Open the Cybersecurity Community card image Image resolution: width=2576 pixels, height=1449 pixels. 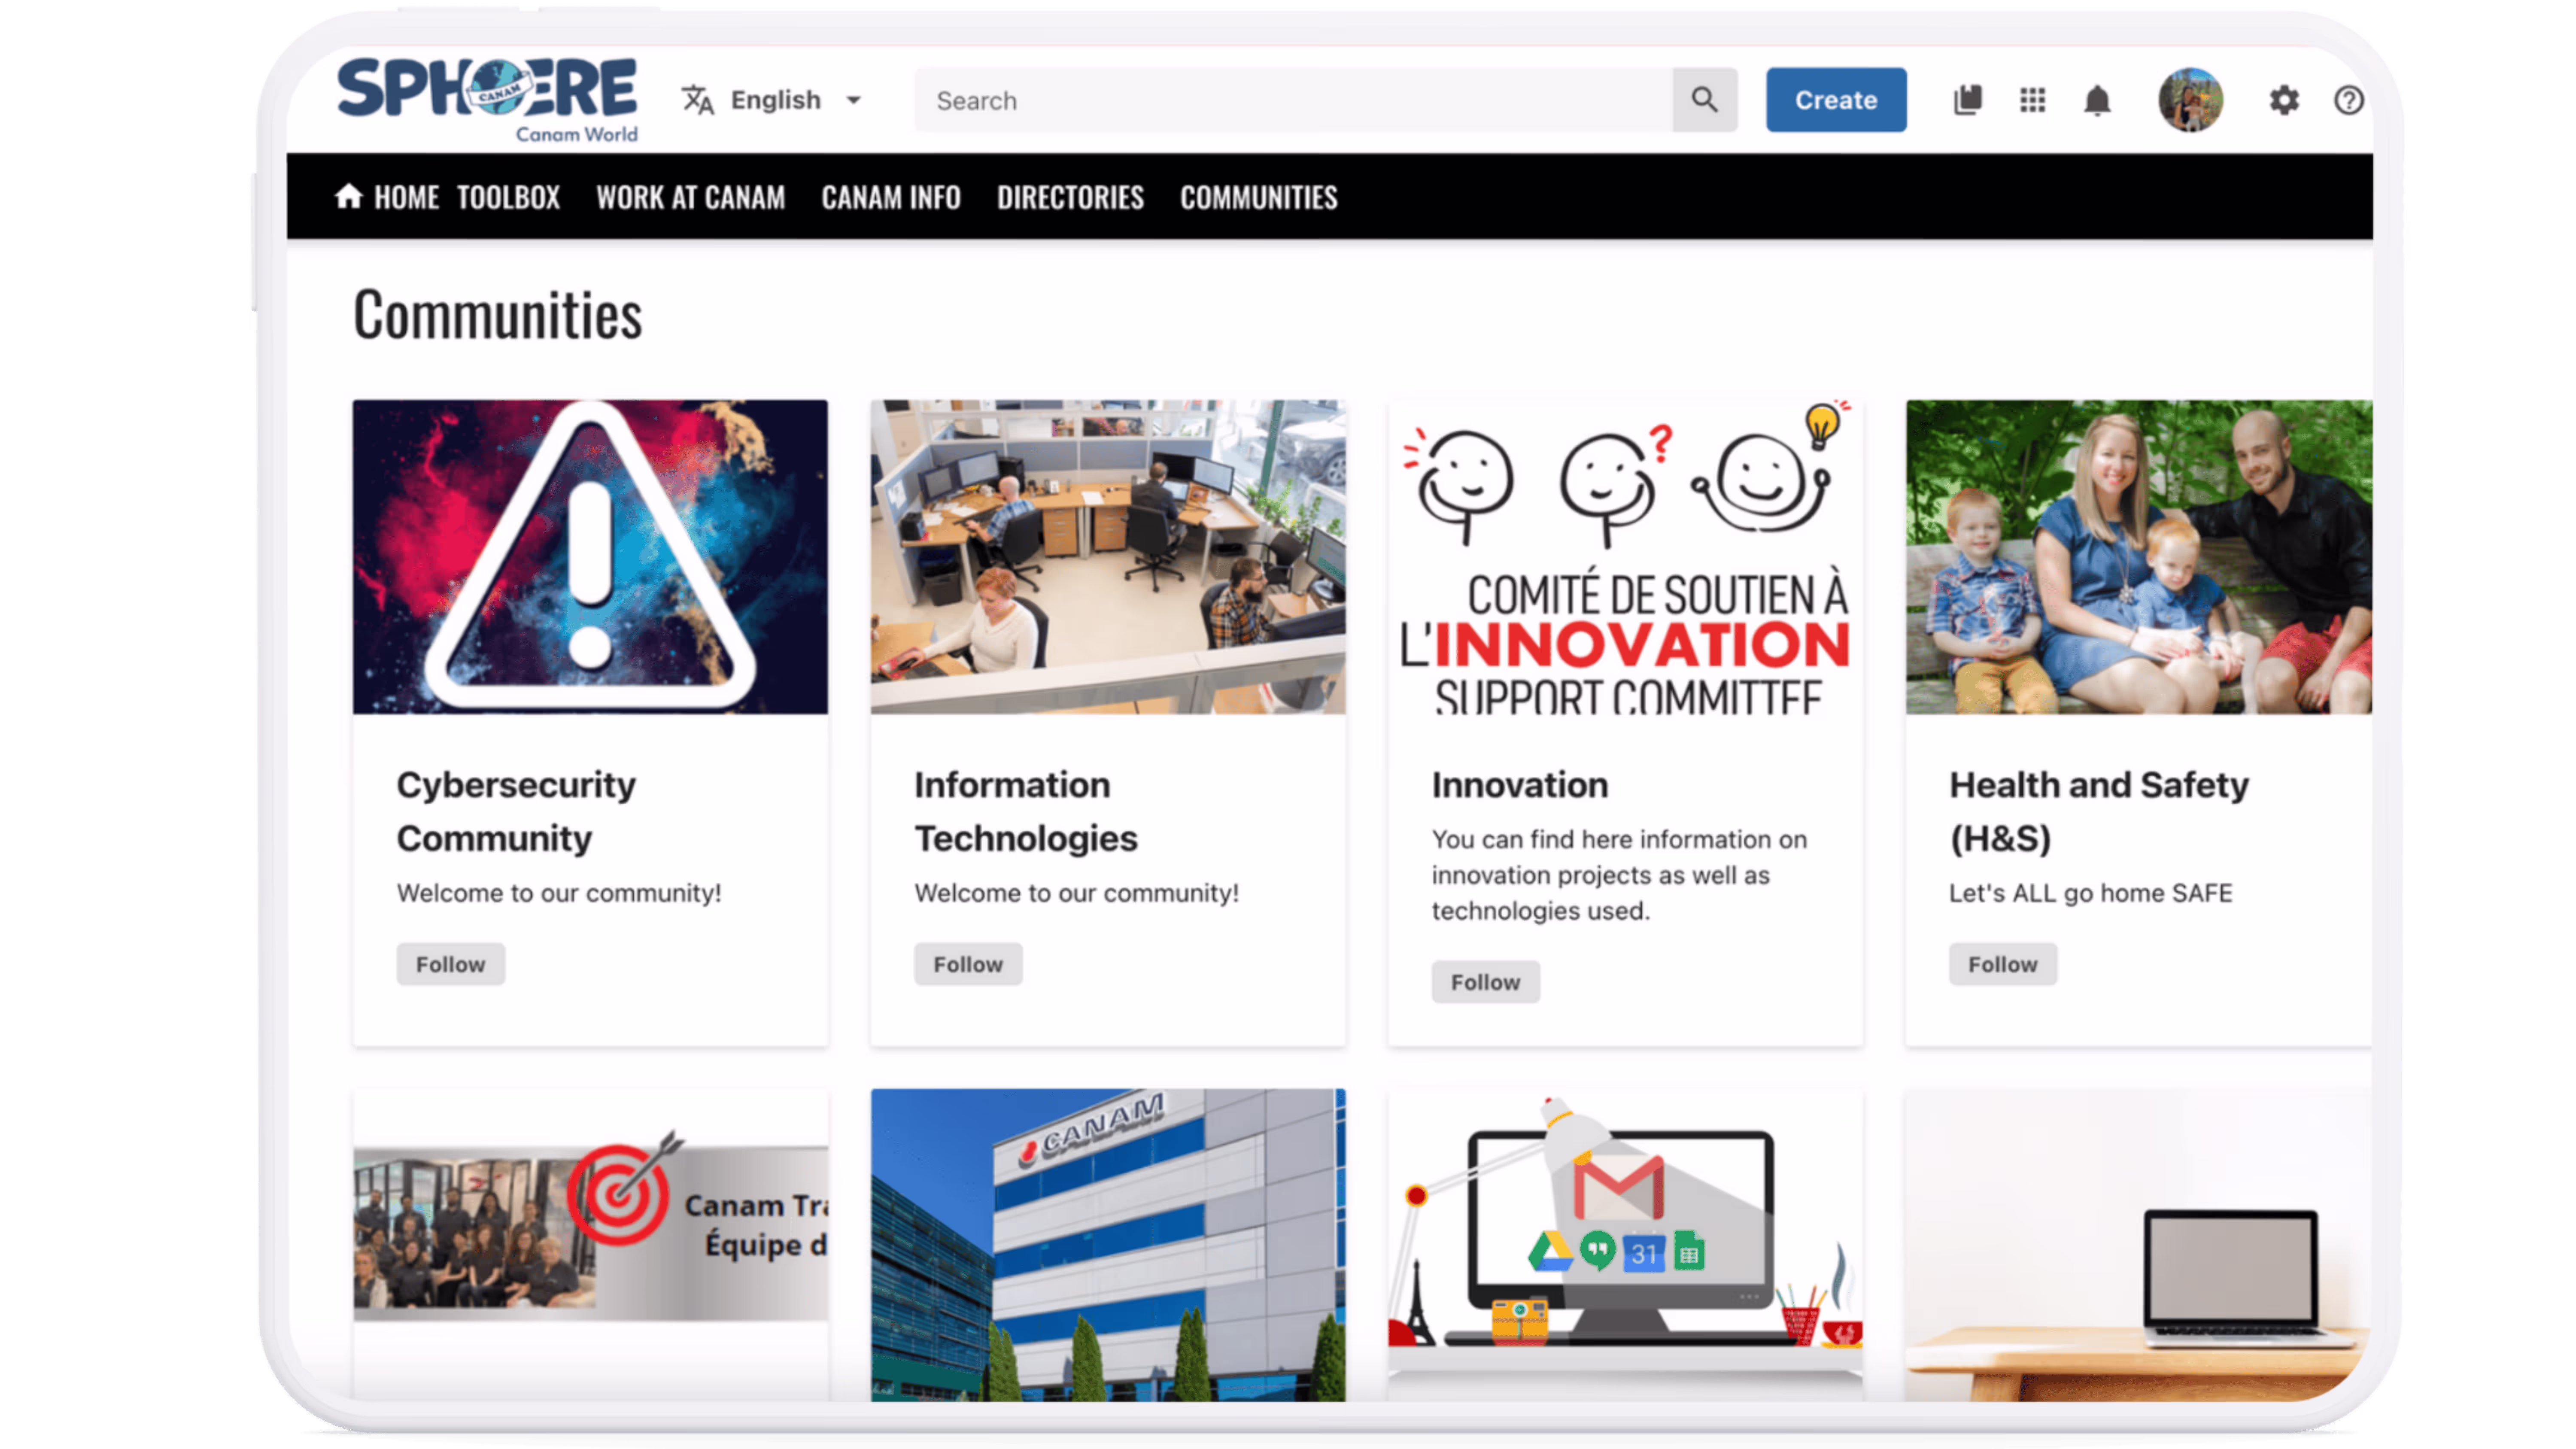(590, 557)
